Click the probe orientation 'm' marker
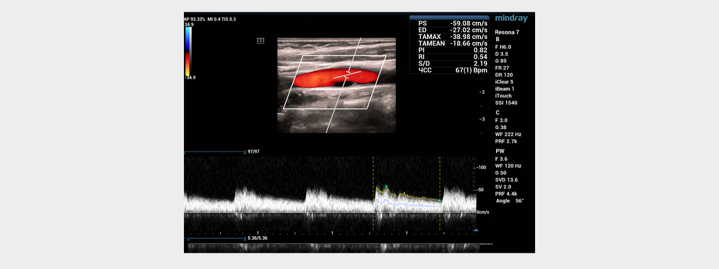The width and height of the screenshot is (719, 269). [260, 41]
